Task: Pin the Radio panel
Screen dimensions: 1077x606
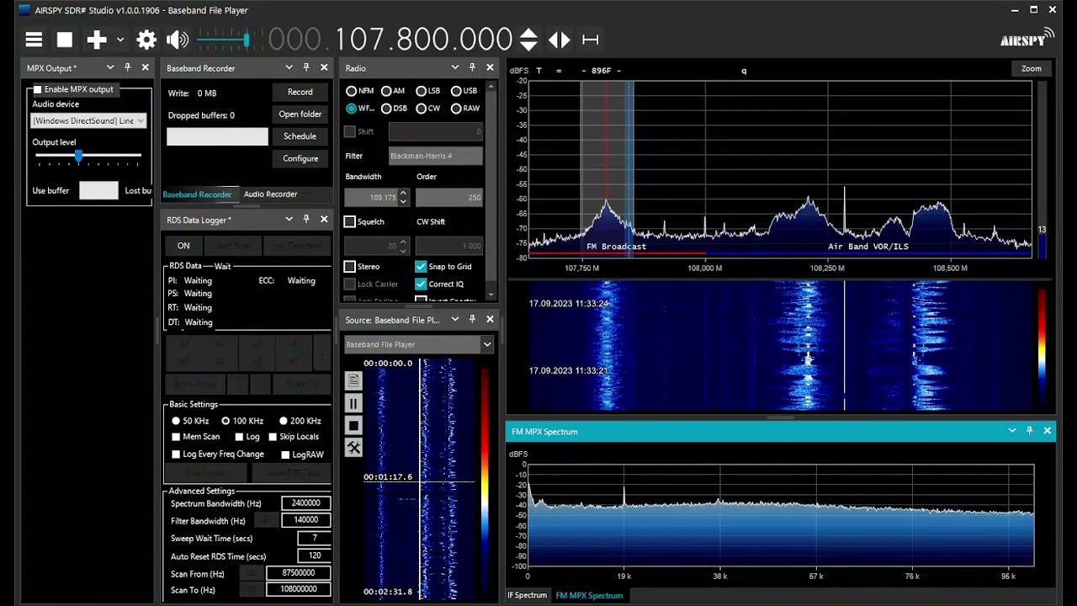Action: (x=472, y=68)
